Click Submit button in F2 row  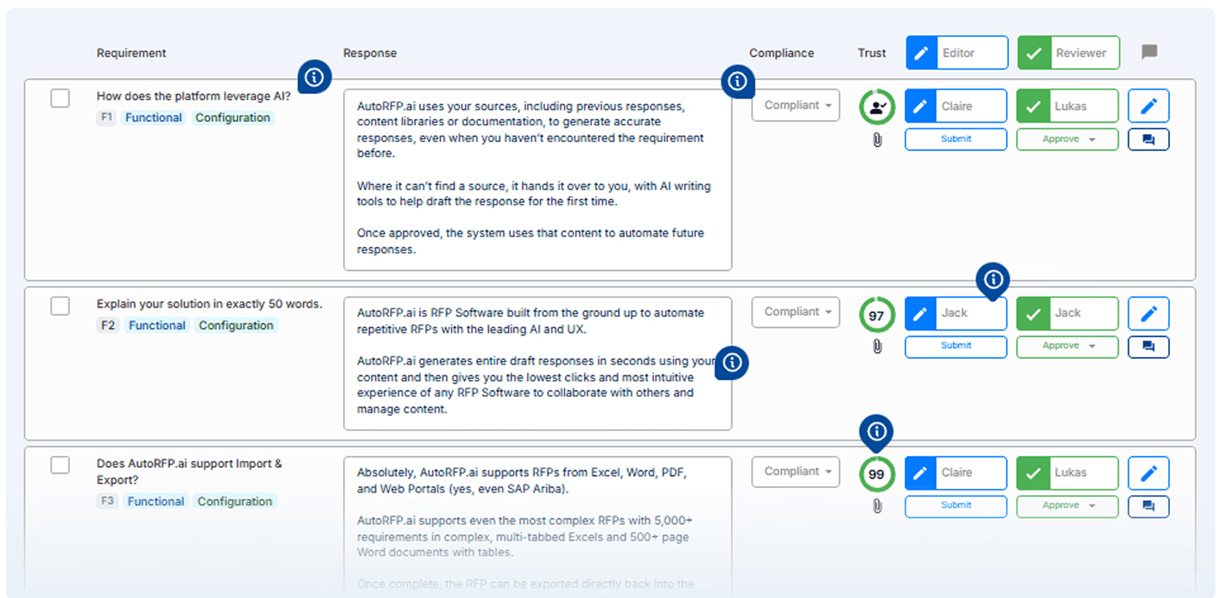(956, 346)
